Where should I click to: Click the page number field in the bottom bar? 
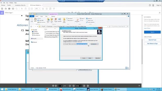61,86
